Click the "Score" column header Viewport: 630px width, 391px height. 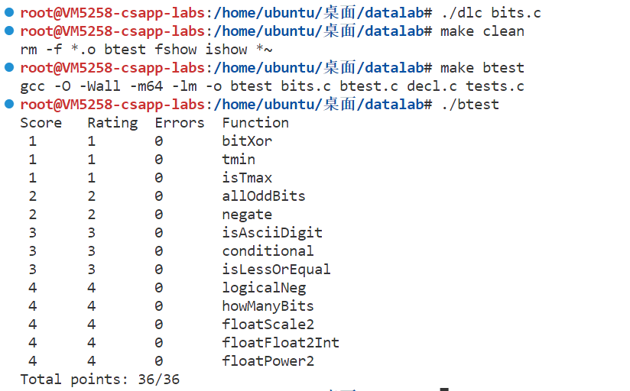(x=41, y=123)
